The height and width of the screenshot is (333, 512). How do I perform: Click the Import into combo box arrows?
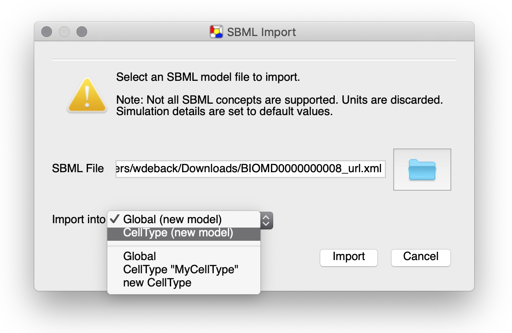[x=266, y=220]
